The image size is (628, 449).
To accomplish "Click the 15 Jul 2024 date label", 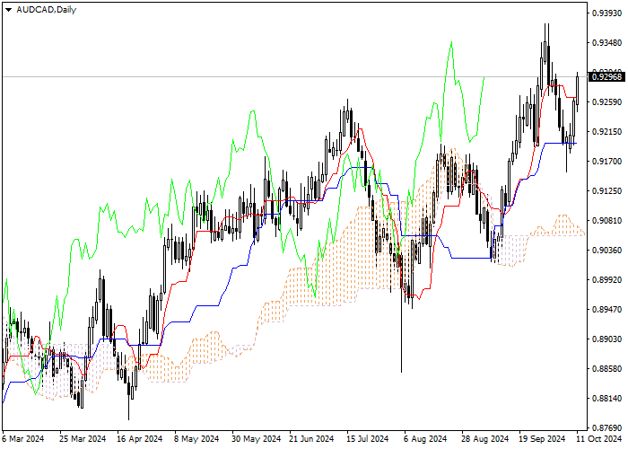I will 368,439.
